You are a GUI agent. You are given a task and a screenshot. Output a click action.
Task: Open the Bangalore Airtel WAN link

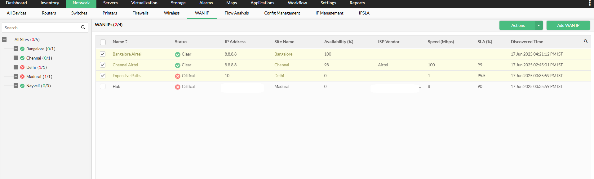(127, 54)
